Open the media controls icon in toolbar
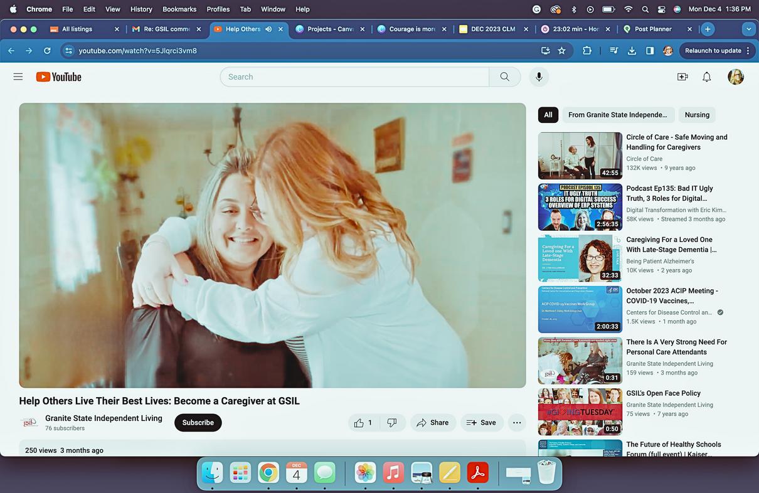The image size is (759, 493). tap(614, 51)
